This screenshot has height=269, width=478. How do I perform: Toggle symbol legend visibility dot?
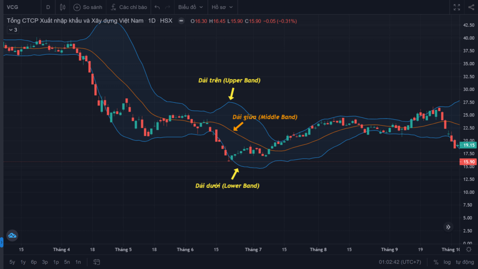[181, 21]
